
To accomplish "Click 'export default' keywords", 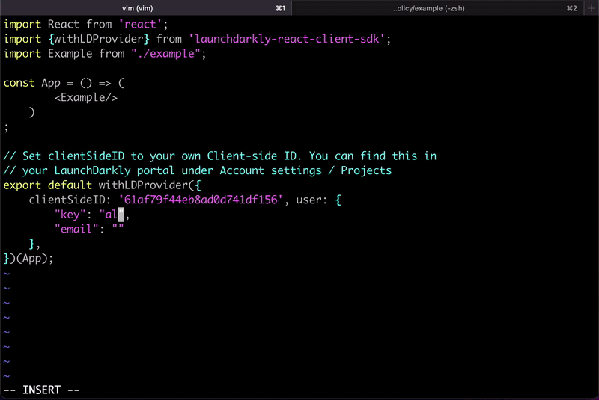I will (48, 185).
